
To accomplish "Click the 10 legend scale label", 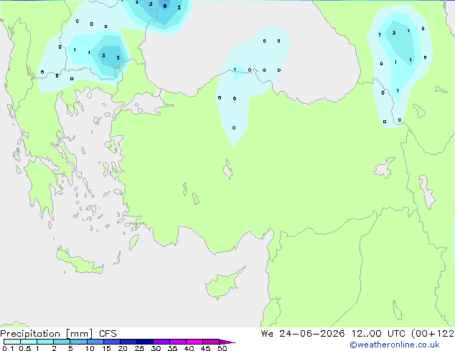I will tap(90, 348).
